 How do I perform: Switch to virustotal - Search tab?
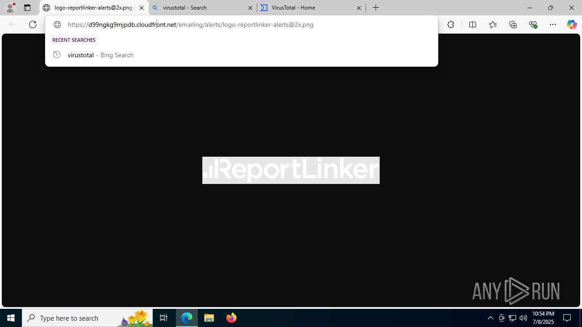(x=203, y=8)
